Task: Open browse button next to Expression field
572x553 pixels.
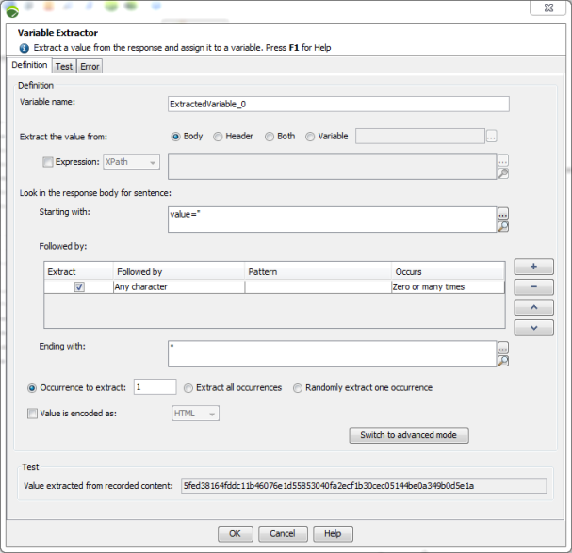Action: pyautogui.click(x=503, y=160)
